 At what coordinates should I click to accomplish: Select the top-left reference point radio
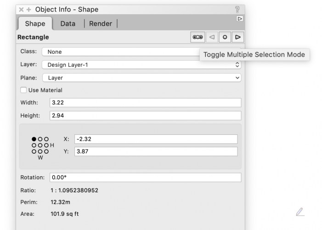click(x=34, y=139)
